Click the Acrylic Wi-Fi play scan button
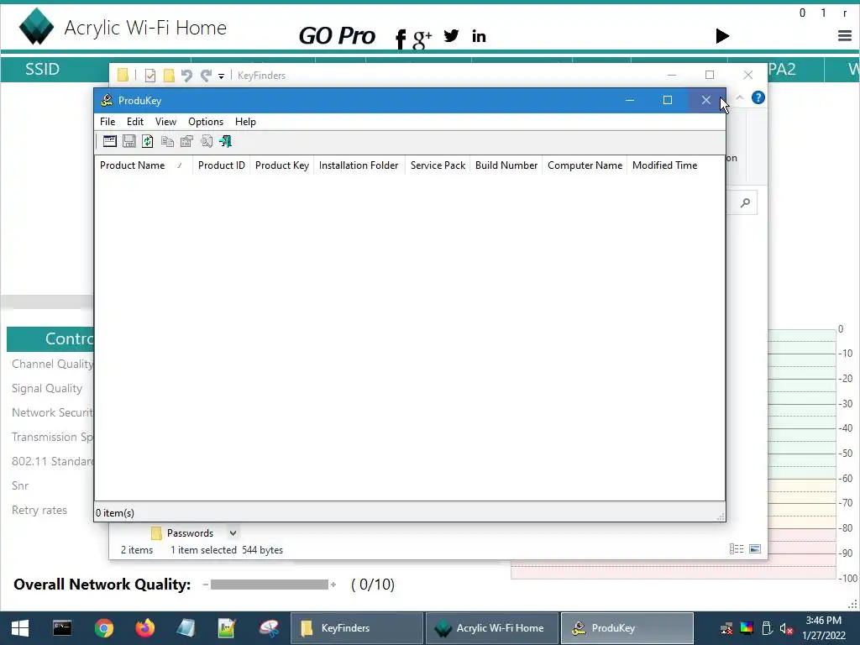Image resolution: width=860 pixels, height=645 pixels. [722, 36]
